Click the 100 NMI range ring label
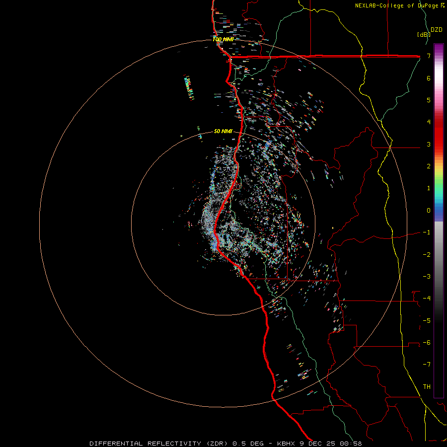This screenshot has height=447, width=447. (223, 39)
